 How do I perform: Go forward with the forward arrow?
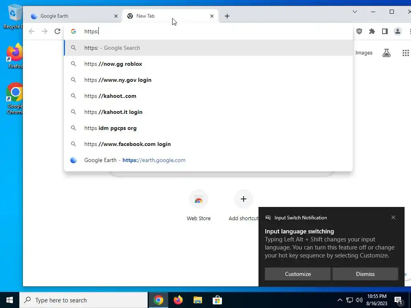click(45, 31)
